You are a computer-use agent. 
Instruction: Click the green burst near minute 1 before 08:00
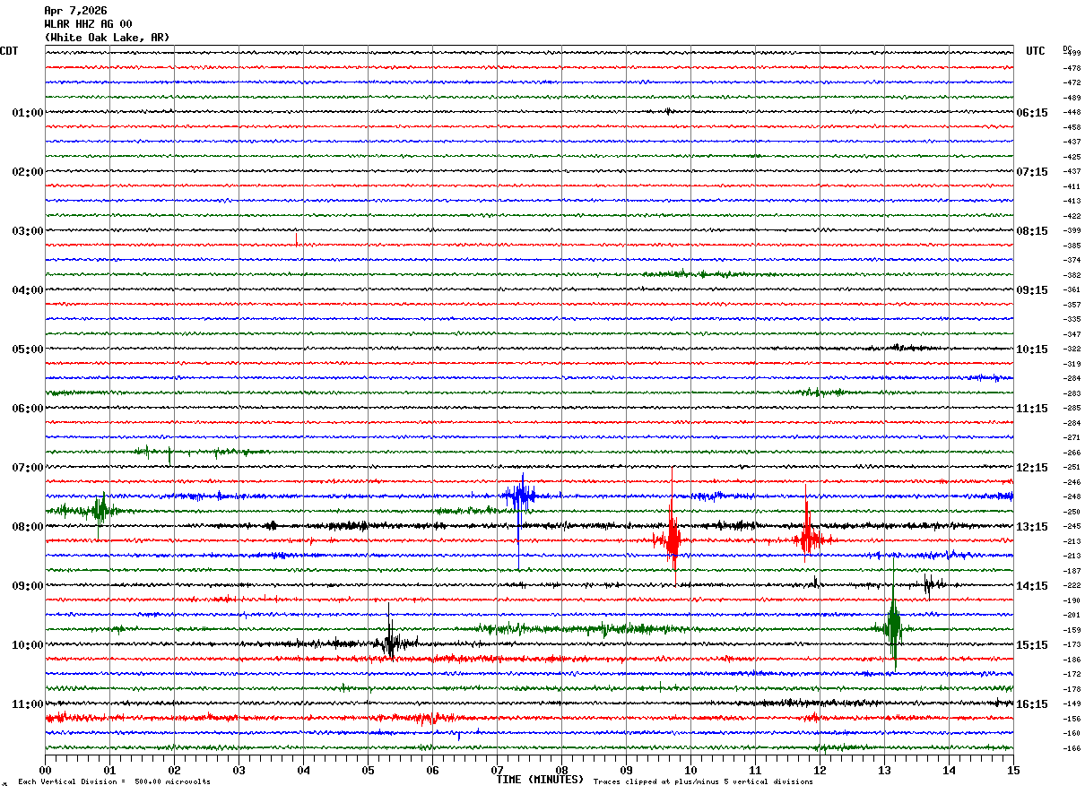click(x=100, y=510)
